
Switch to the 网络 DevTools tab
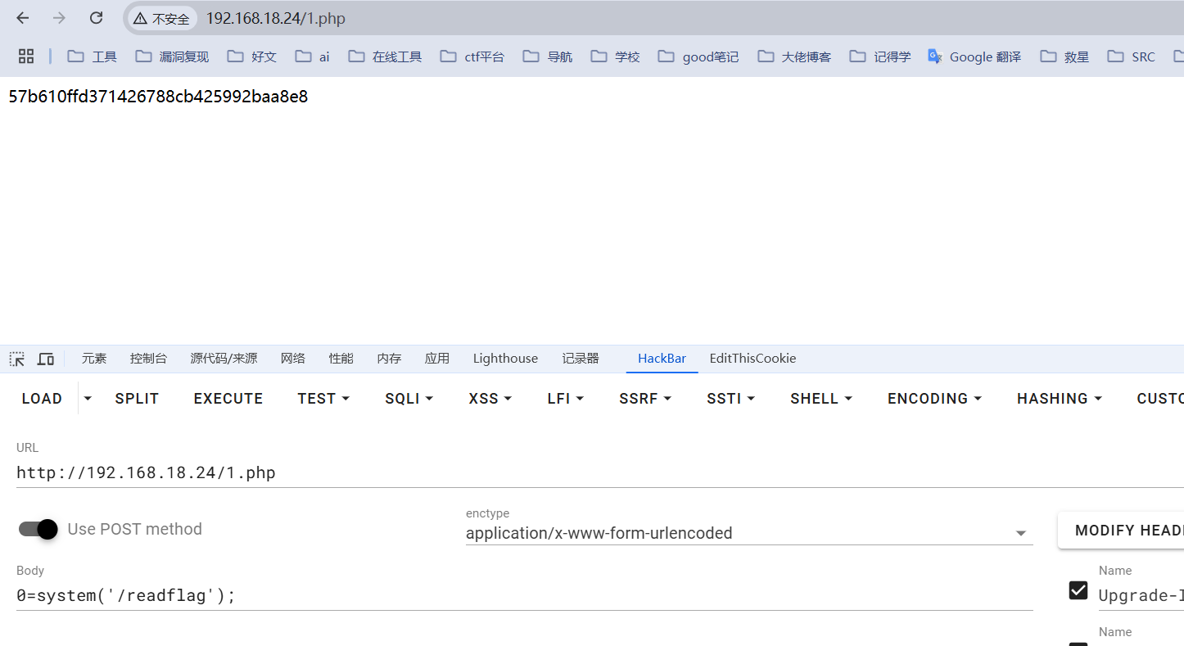coord(293,359)
